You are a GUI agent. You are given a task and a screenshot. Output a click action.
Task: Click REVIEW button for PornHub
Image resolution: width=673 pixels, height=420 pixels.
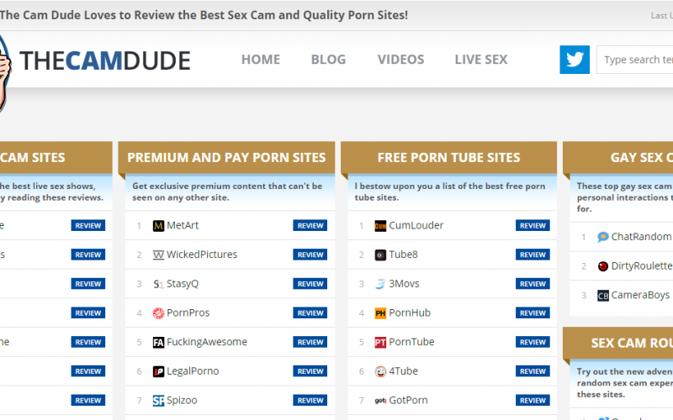click(533, 313)
